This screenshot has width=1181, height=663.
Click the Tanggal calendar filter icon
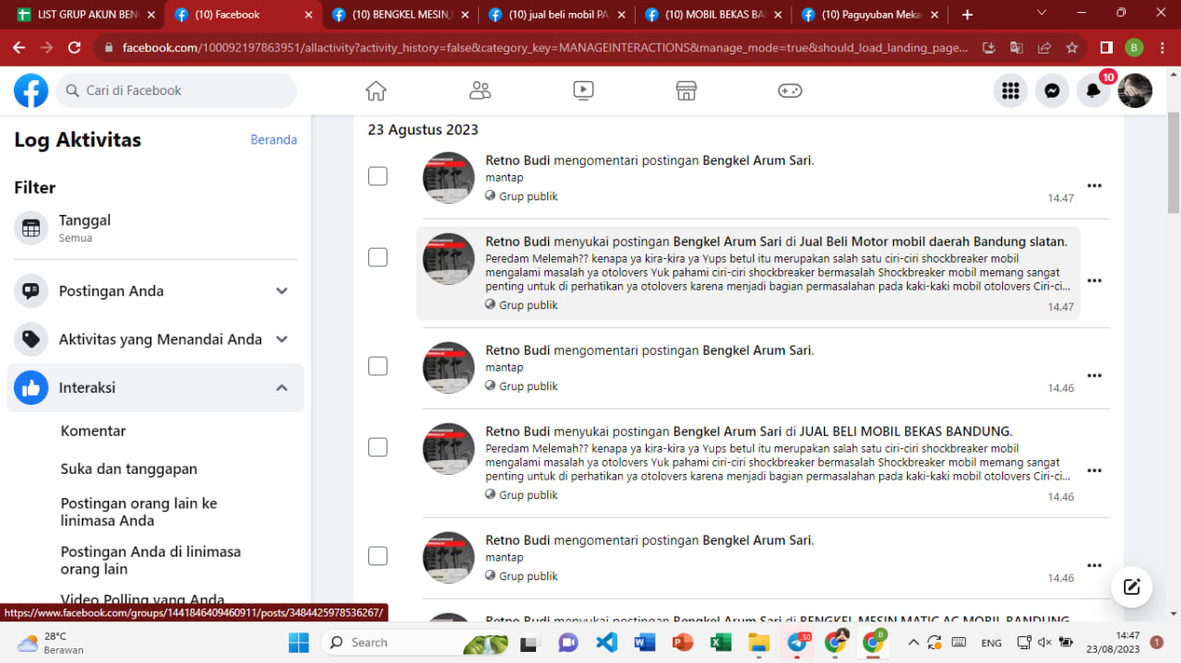click(31, 228)
